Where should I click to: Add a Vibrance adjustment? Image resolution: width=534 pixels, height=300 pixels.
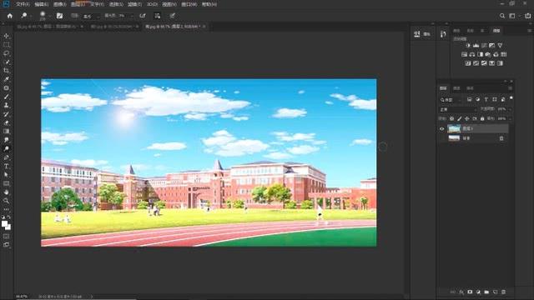(x=500, y=46)
